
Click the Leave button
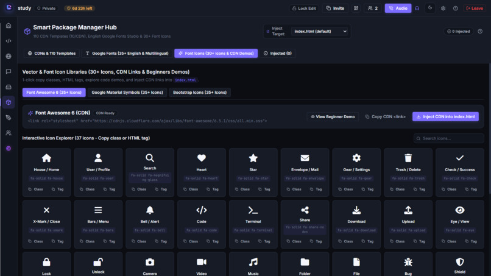[x=475, y=8]
